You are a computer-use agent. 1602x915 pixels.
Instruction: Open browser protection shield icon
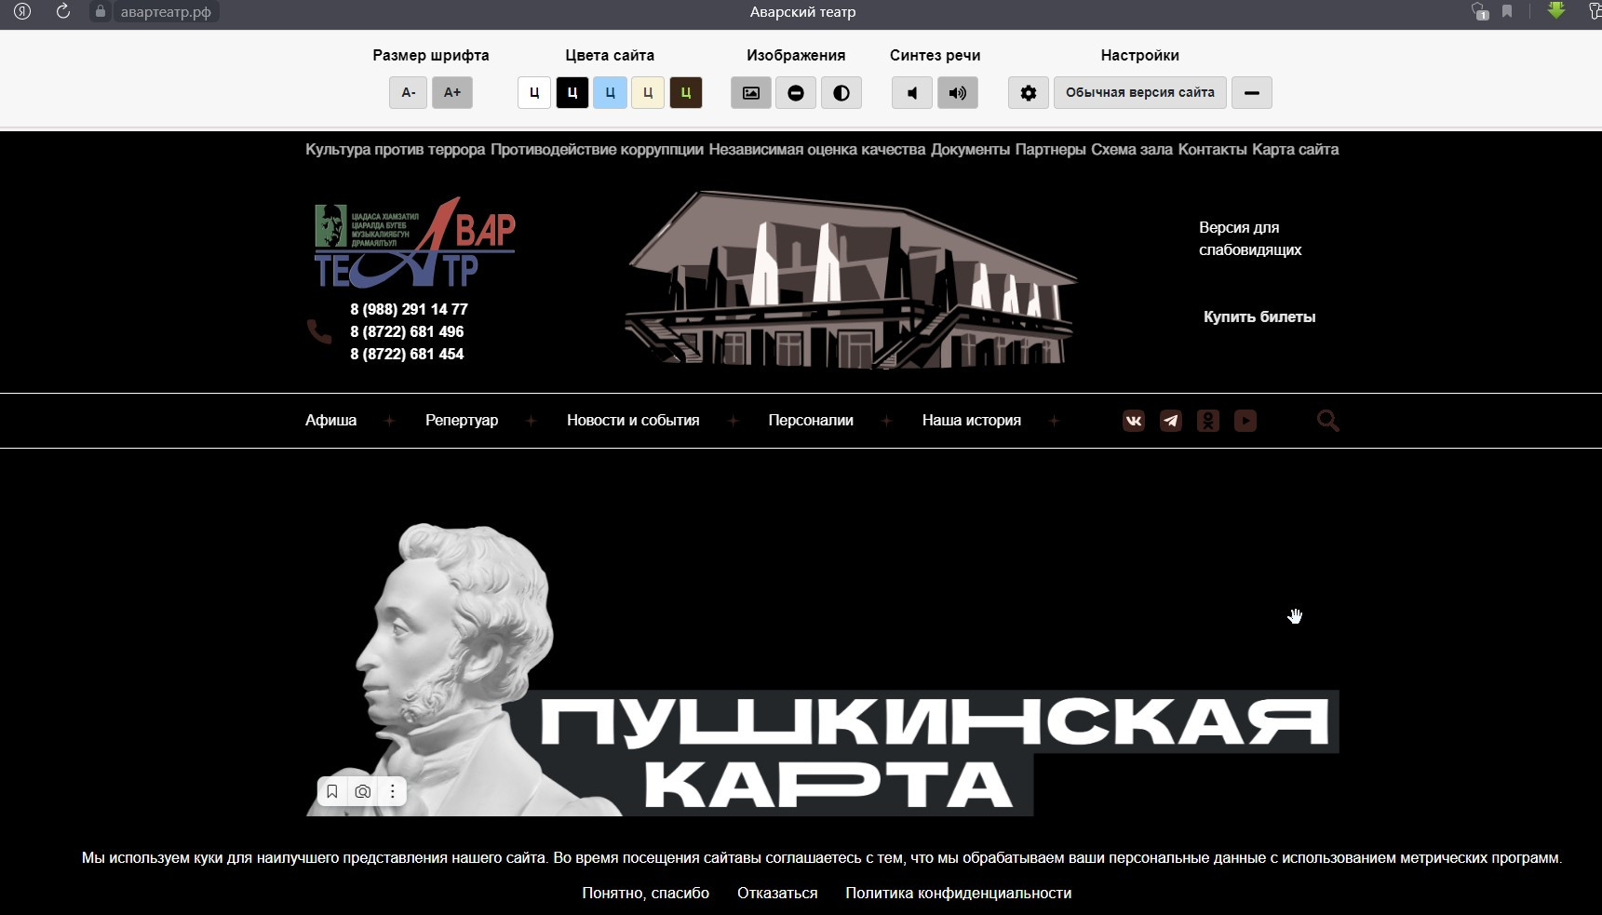click(x=1480, y=11)
